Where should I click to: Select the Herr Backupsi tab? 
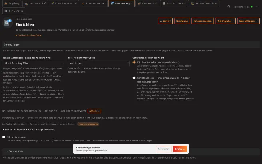122,3
